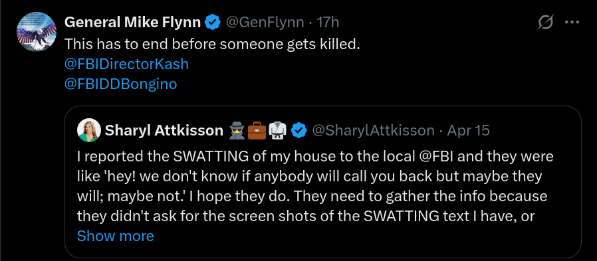Expand quoted post with Show more
The width and height of the screenshot is (597, 261).
(116, 236)
